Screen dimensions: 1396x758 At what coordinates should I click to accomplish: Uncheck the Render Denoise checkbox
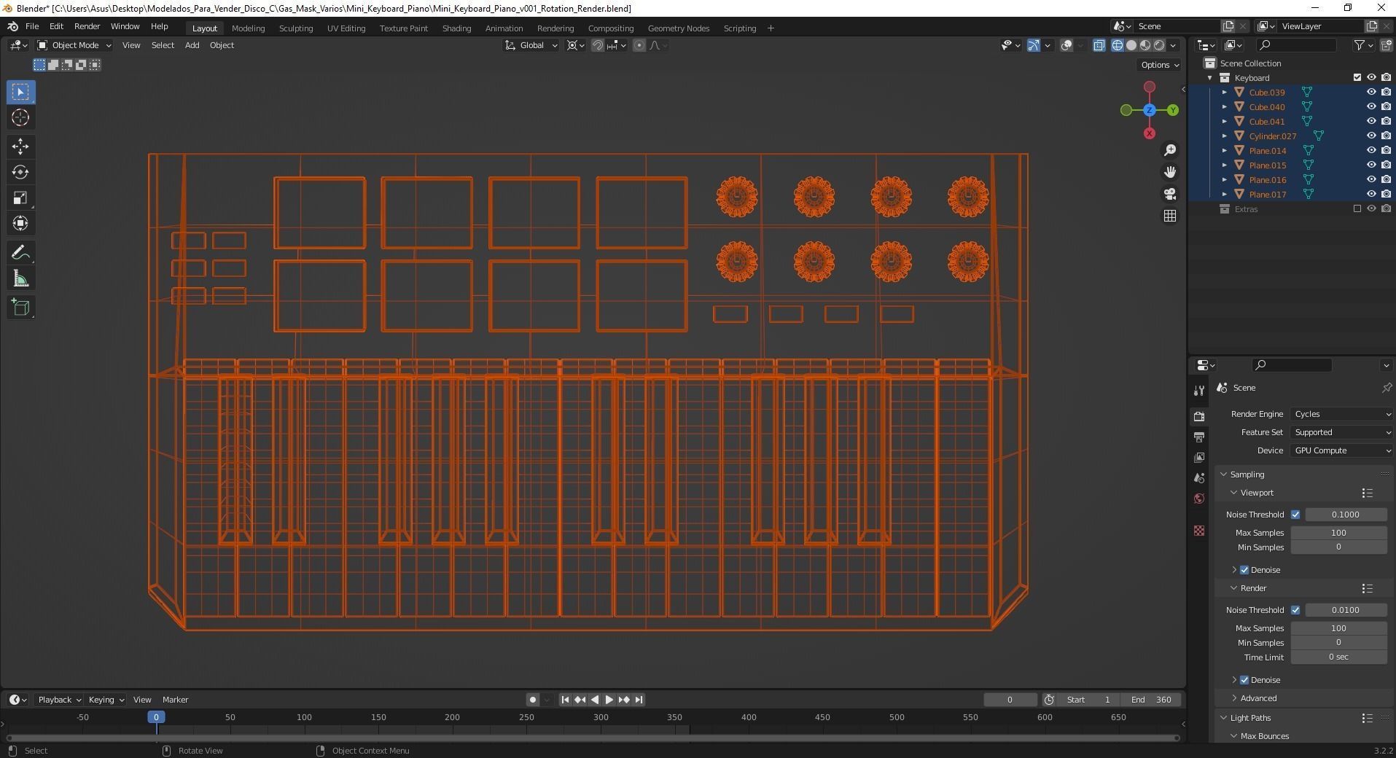[1244, 680]
